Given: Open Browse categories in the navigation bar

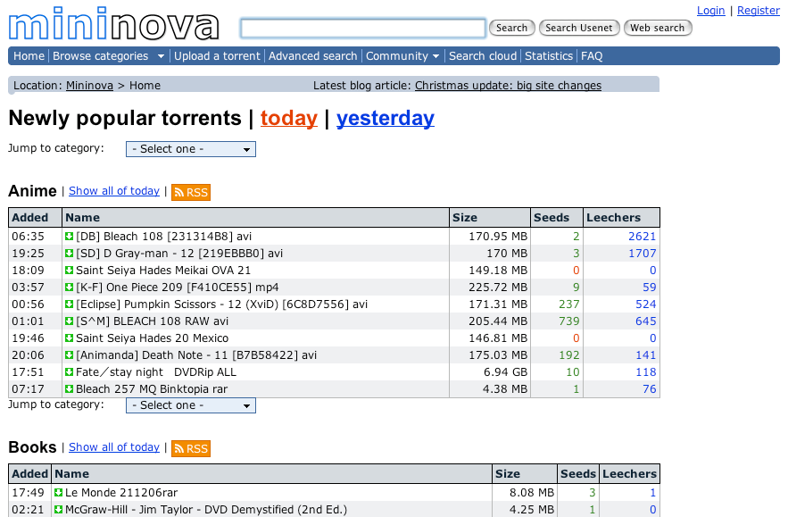Looking at the screenshot, I should tap(101, 56).
